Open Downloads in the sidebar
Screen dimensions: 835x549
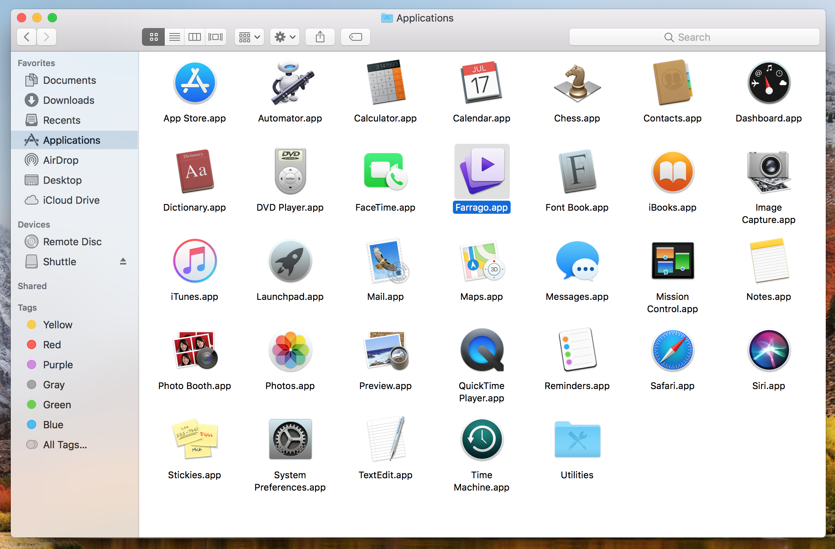click(75, 100)
